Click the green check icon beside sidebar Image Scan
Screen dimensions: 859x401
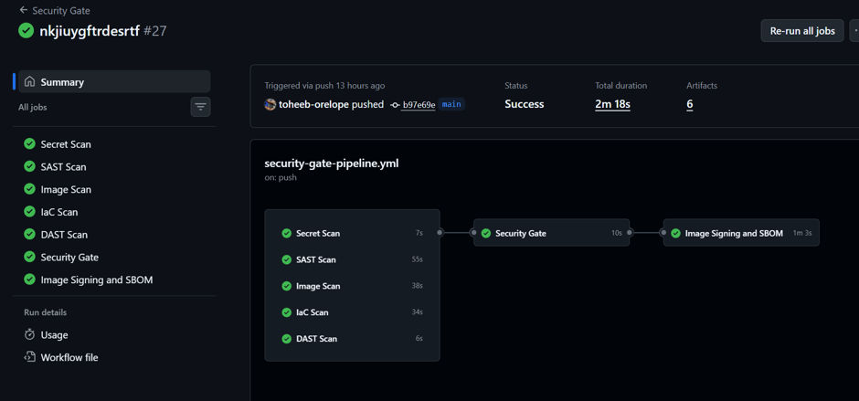[29, 188]
